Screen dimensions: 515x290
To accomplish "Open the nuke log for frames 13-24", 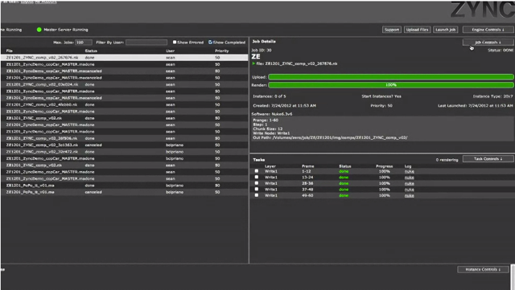I will pyautogui.click(x=410, y=178).
